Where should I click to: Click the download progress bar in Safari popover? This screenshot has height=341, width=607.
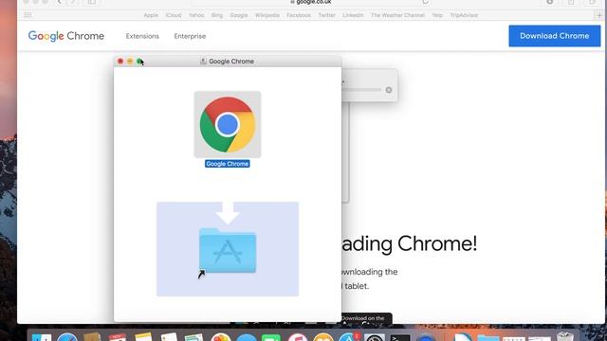(x=361, y=90)
